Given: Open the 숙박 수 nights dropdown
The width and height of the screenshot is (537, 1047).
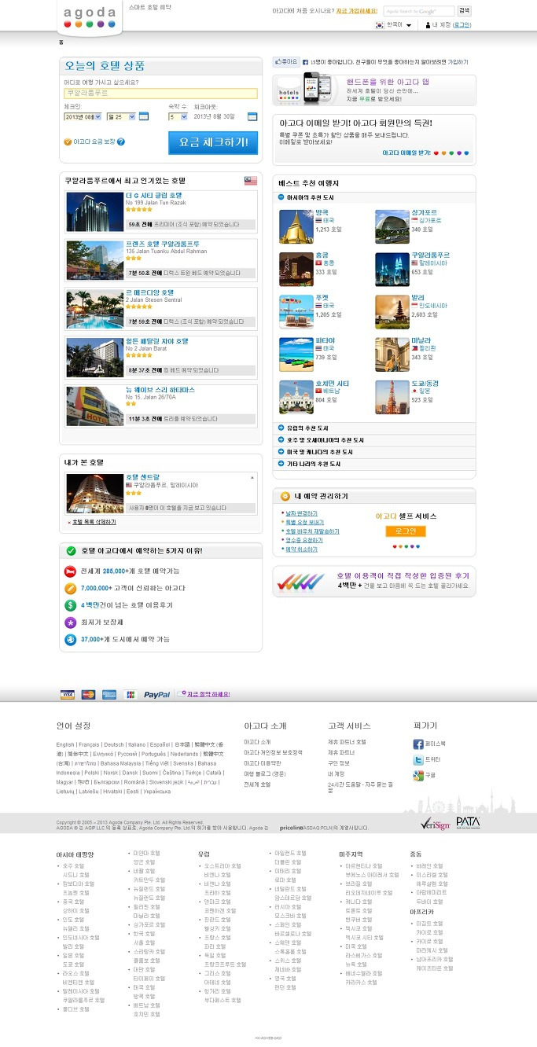Looking at the screenshot, I should (178, 116).
